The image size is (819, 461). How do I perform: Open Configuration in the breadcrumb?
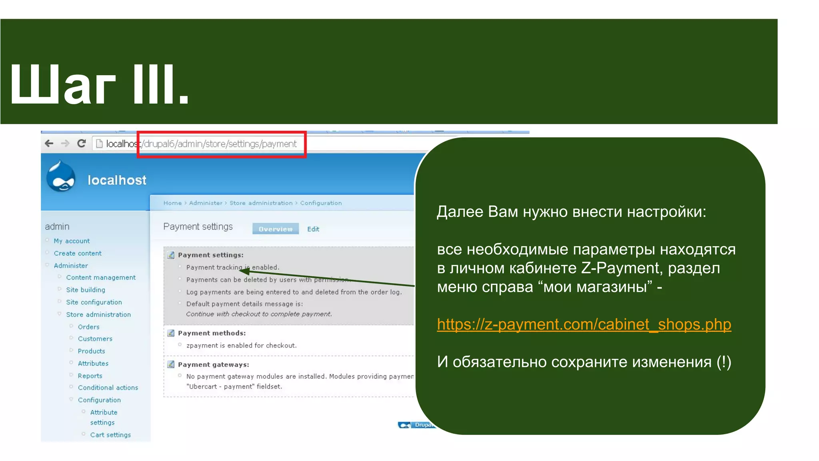[321, 203]
